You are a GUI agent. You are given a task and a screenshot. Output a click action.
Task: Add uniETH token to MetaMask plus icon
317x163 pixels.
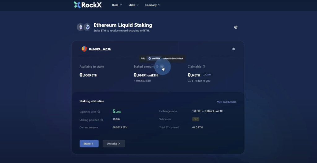click(162, 66)
